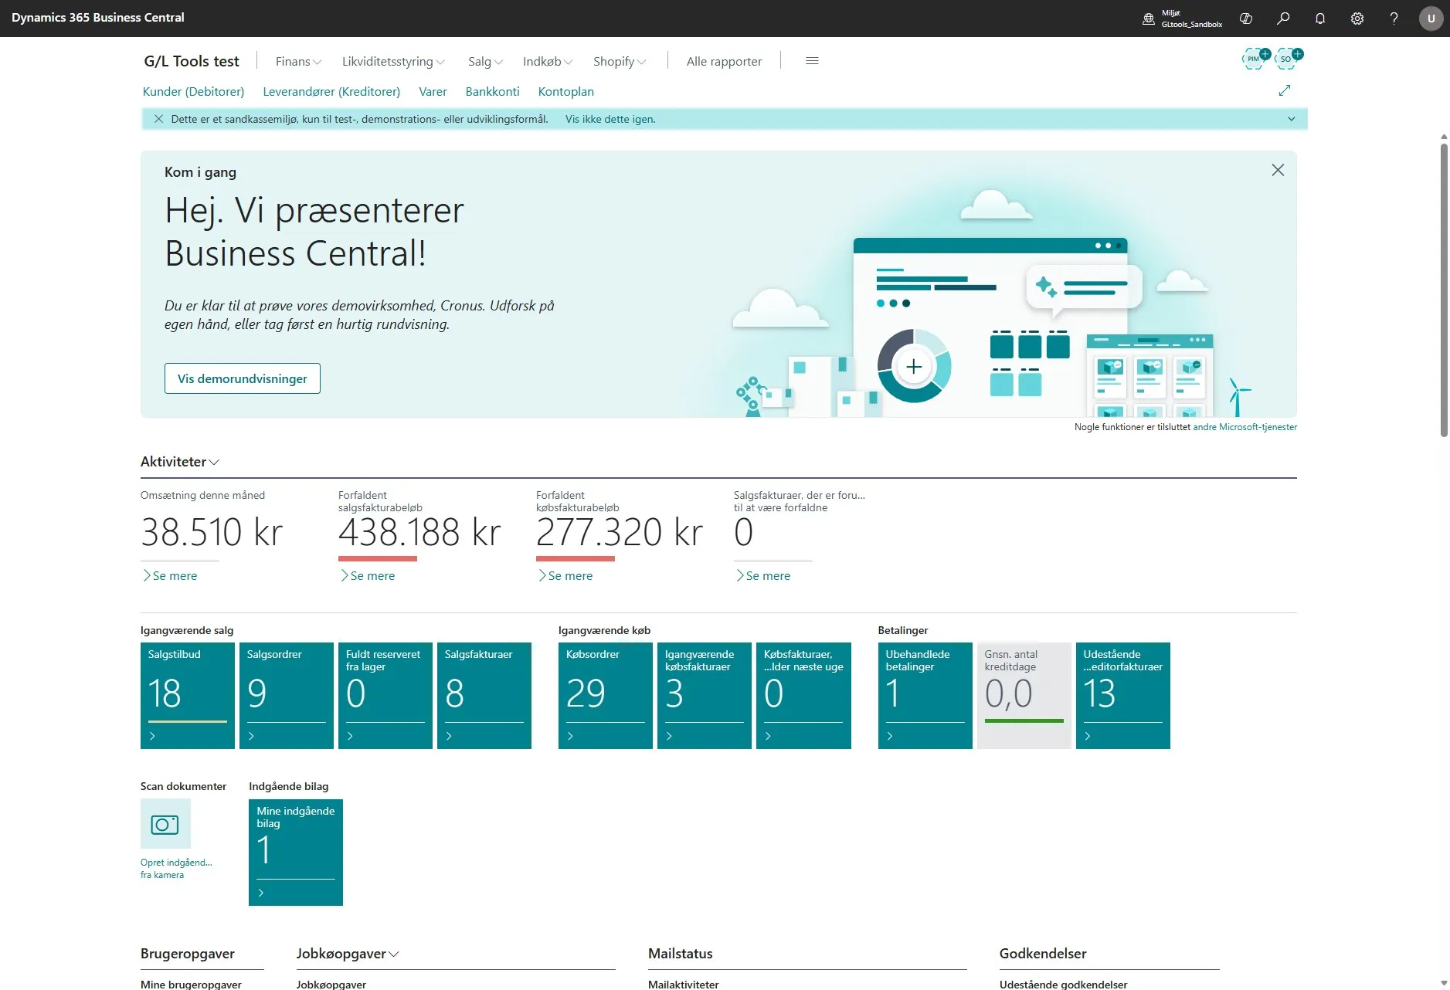The image size is (1450, 990).
Task: Click the environment Miljø GLtools_Sandbox icon
Action: (1149, 19)
